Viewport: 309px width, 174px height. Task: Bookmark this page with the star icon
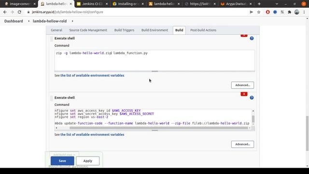259,12
